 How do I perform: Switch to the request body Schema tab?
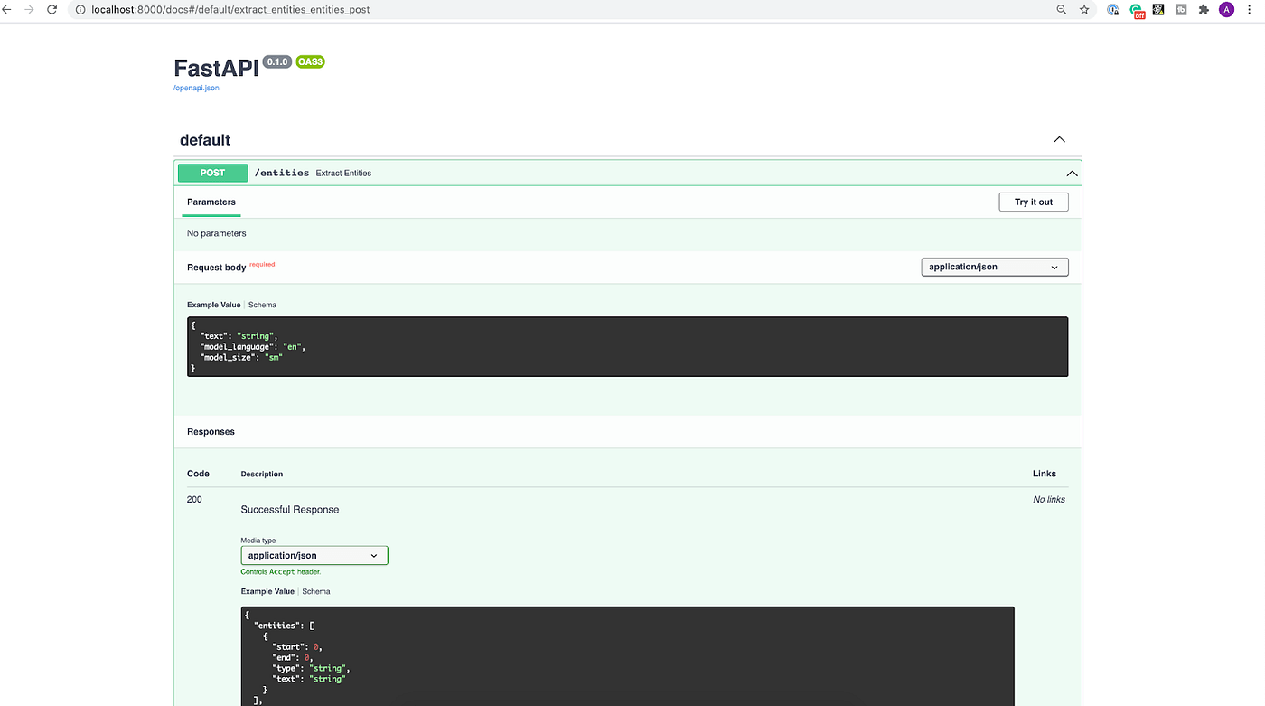(262, 305)
